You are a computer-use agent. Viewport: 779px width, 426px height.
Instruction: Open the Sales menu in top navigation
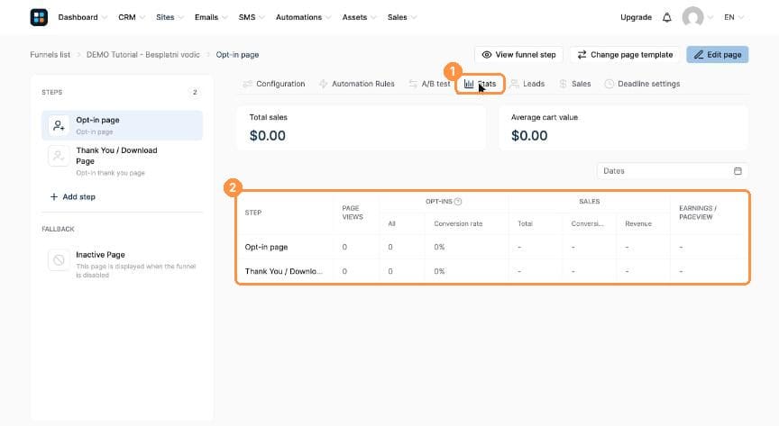click(x=401, y=17)
